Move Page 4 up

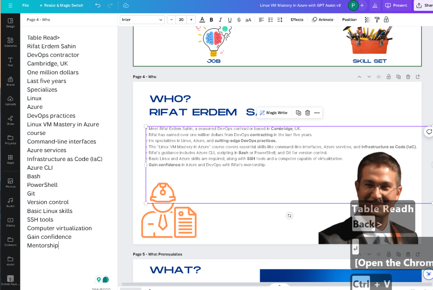point(359,77)
